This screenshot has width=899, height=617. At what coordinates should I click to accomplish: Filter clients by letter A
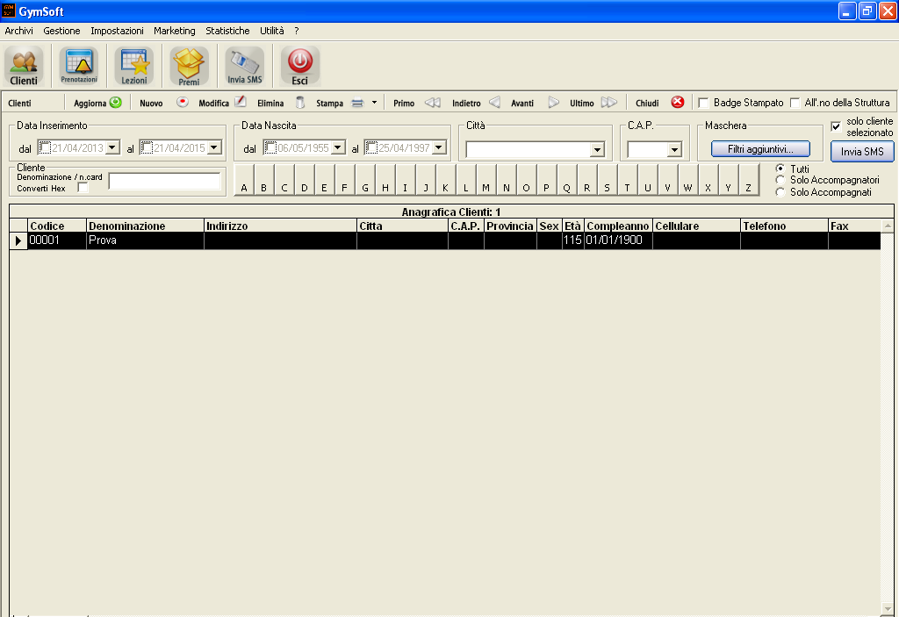tap(244, 180)
